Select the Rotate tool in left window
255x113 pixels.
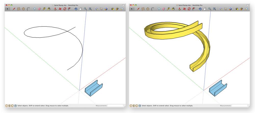click(65, 9)
